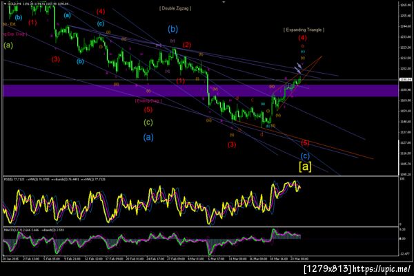Image resolution: width=414 pixels, height=276 pixels.
Task: Click the large blue (b) wave label
Action: [173, 29]
